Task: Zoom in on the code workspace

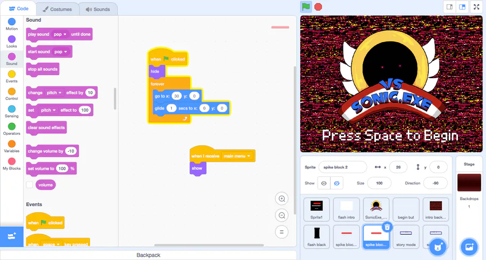Action: [282, 199]
